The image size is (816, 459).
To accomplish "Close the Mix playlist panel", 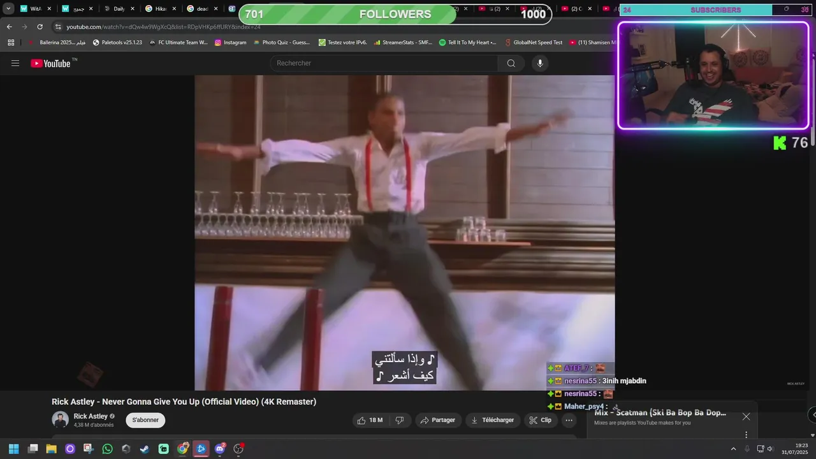I will [746, 417].
